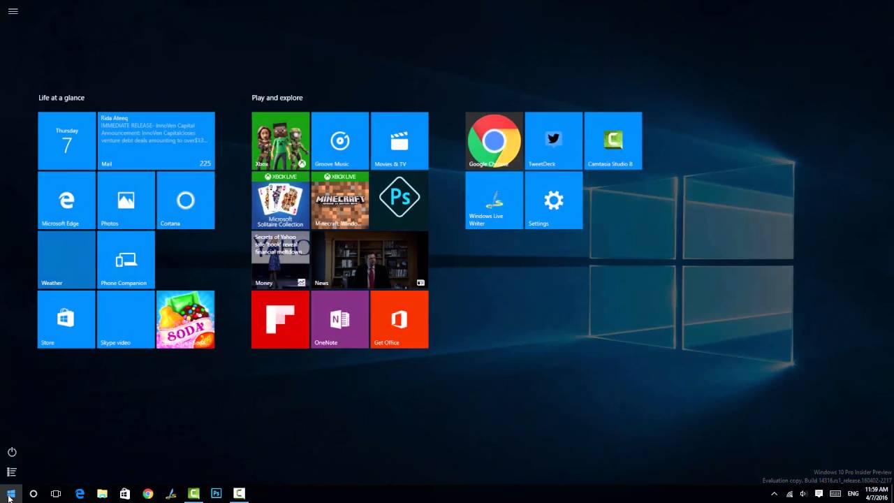
Task: Open the Store tile
Action: pyautogui.click(x=67, y=319)
